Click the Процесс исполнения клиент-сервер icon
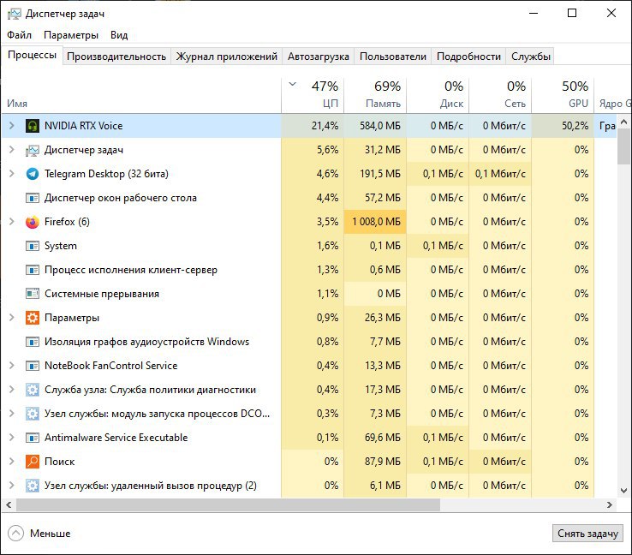632x555 pixels. pos(33,270)
